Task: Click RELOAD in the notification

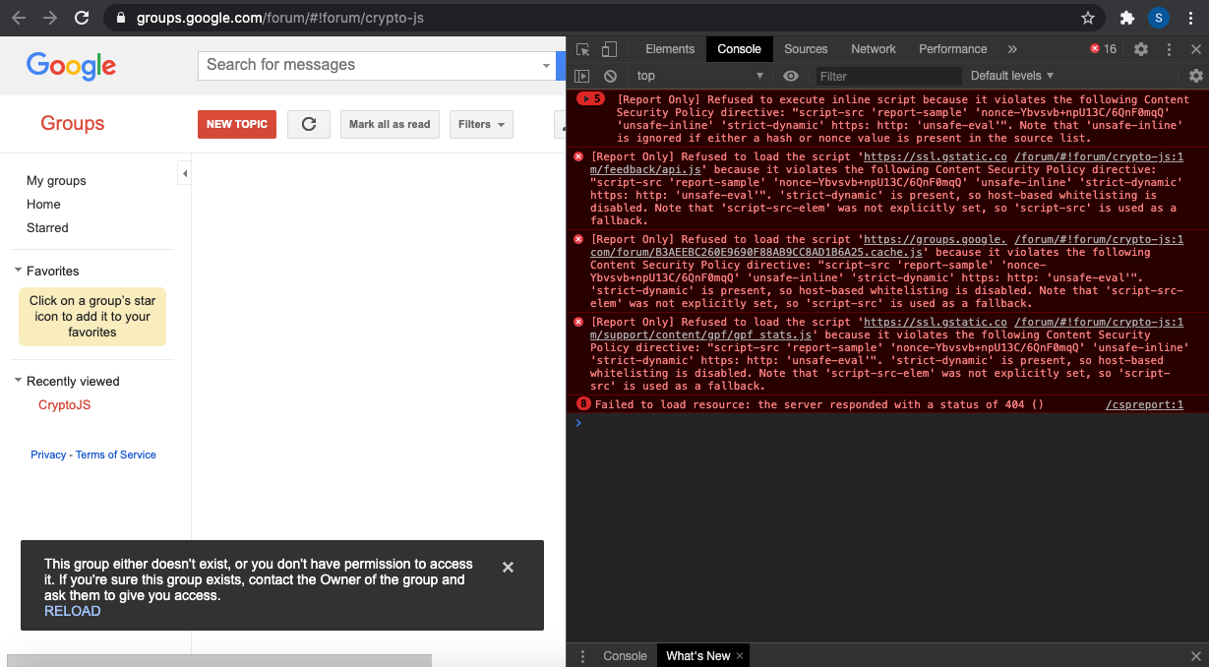Action: point(73,611)
